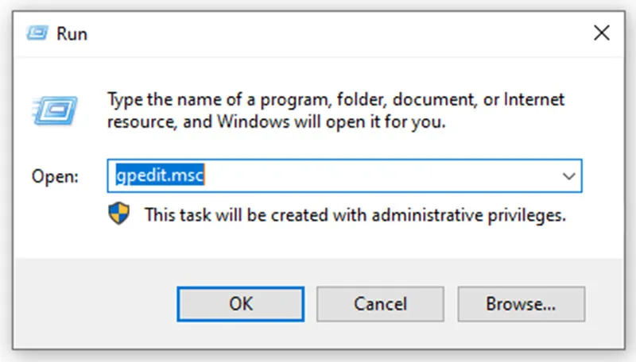Click the administrative privileges notice text
Viewport: 636px width, 362px height.
pos(355,215)
